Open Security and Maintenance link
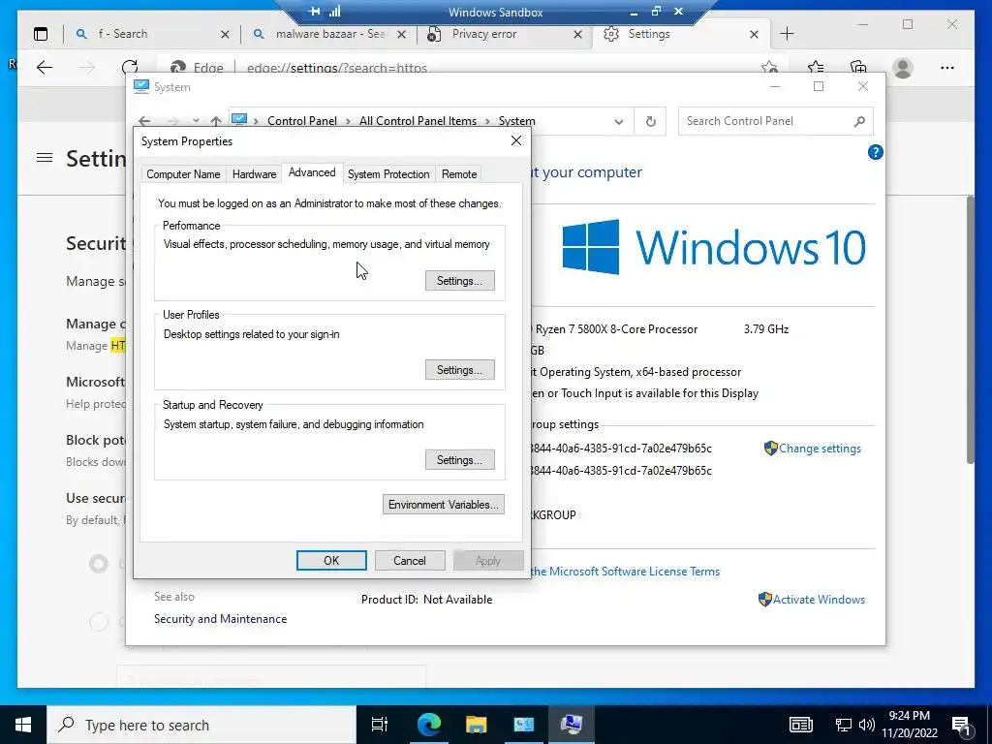This screenshot has height=744, width=992. pos(220,619)
